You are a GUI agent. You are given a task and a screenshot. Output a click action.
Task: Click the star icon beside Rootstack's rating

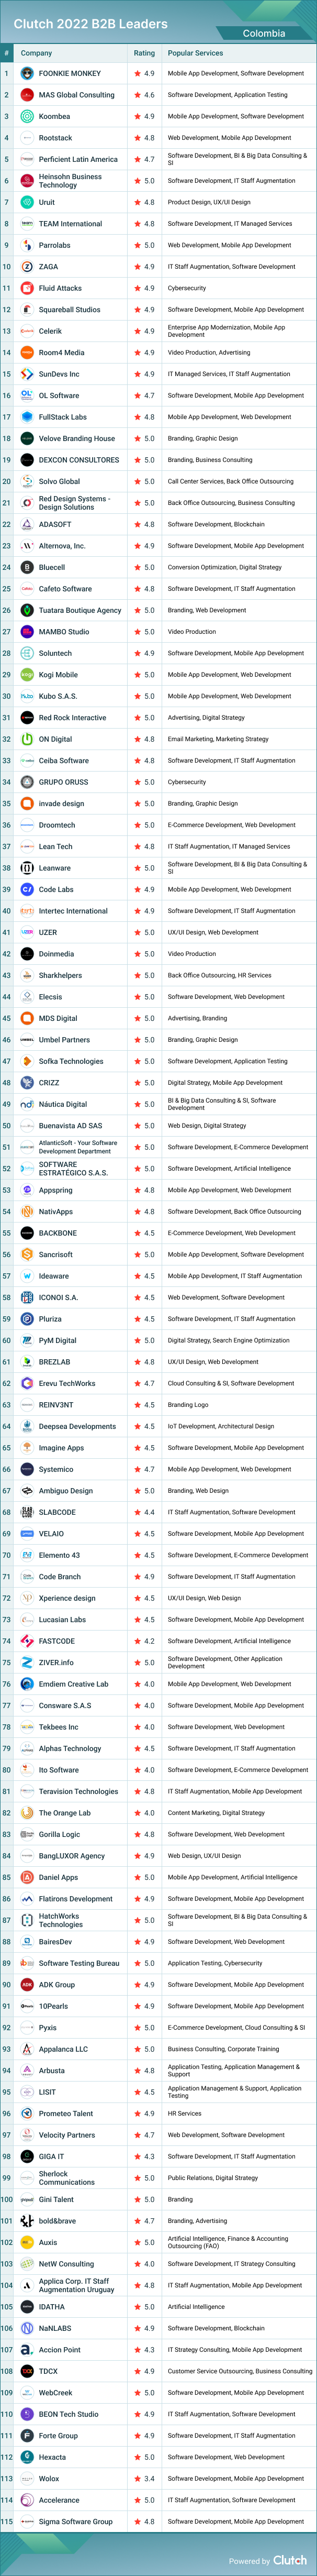[137, 138]
